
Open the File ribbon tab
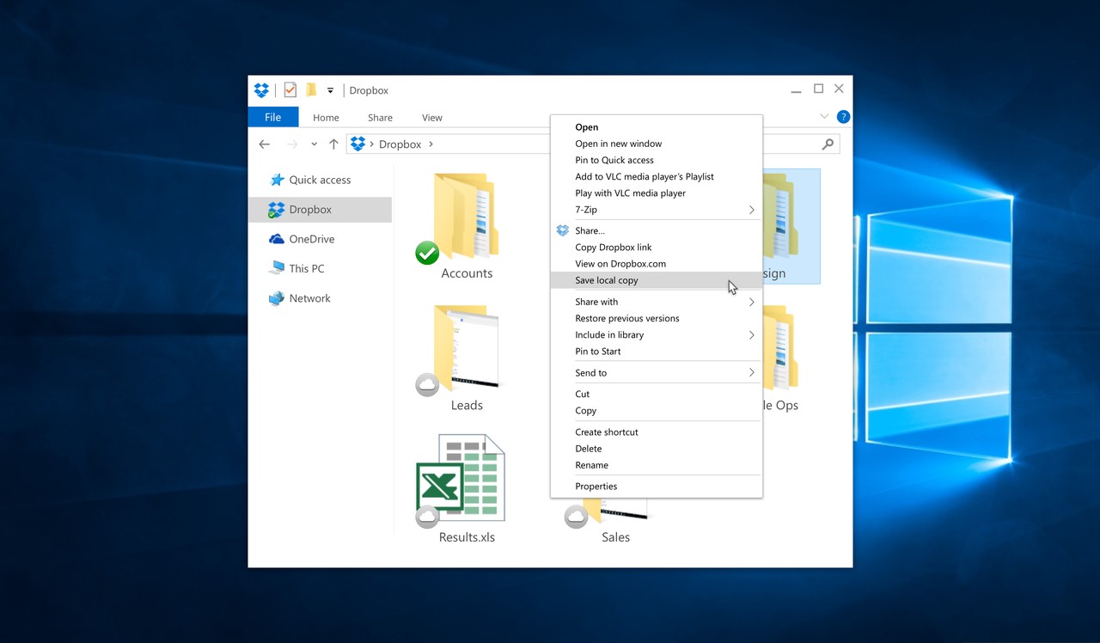coord(273,117)
